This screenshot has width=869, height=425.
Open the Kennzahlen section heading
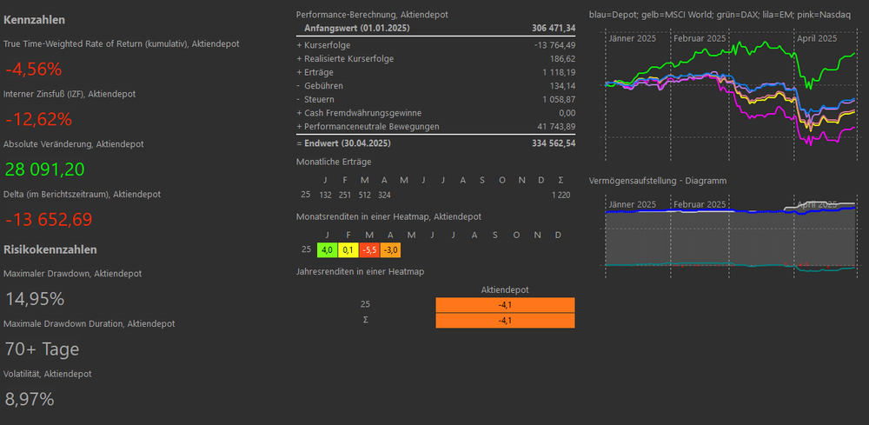(x=34, y=19)
